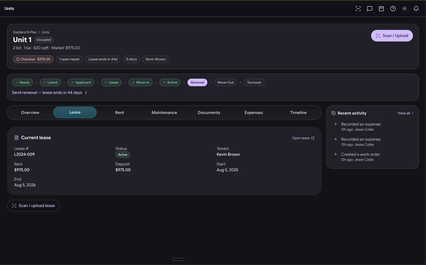Open the chat messages icon
The height and width of the screenshot is (265, 426).
click(x=370, y=9)
